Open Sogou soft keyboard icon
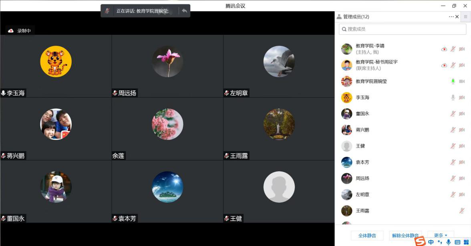471x246 pixels. pos(457,242)
